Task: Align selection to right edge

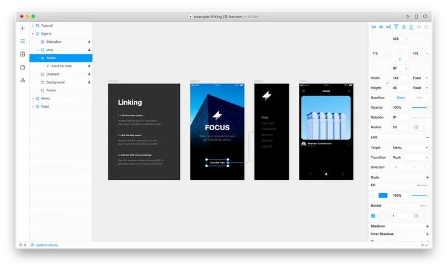Action: [x=389, y=27]
